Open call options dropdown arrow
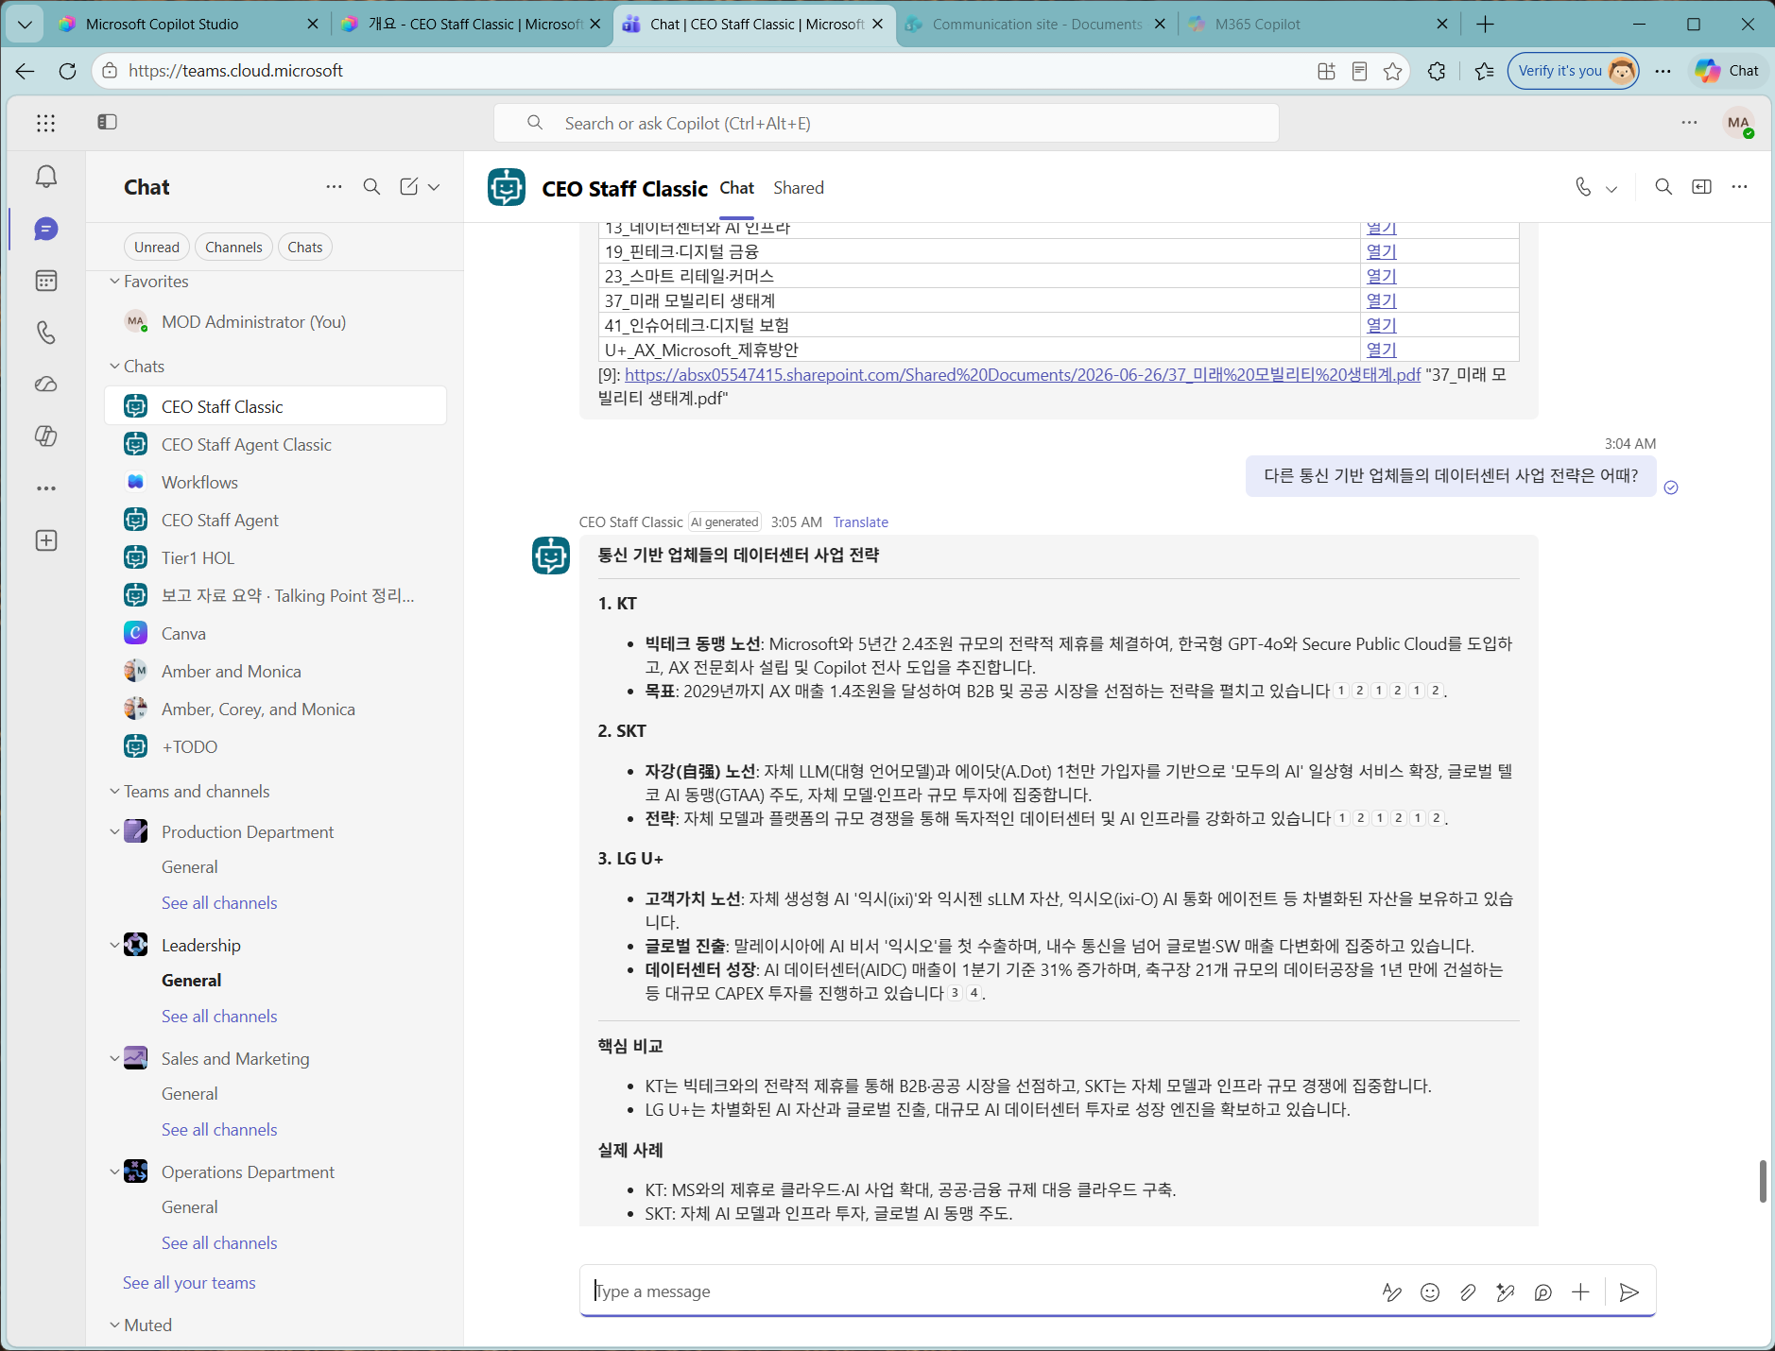Viewport: 1775px width, 1351px height. [1611, 188]
